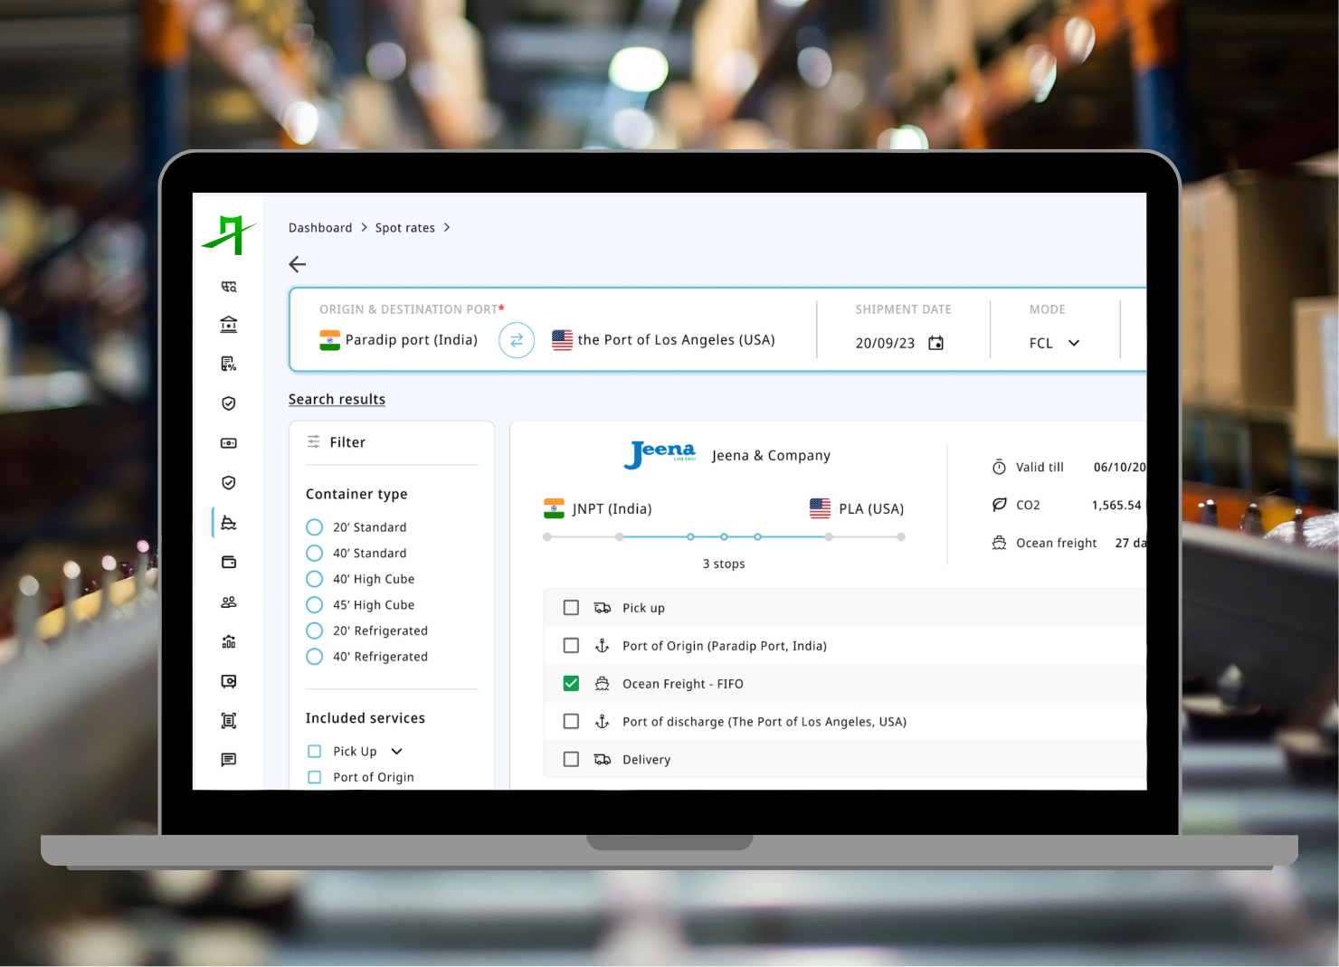Swap origin and destination ports
1339x967 pixels.
pyautogui.click(x=517, y=340)
